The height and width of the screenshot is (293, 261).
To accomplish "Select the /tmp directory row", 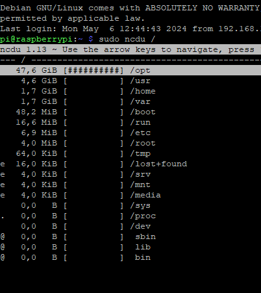I will click(x=130, y=153).
